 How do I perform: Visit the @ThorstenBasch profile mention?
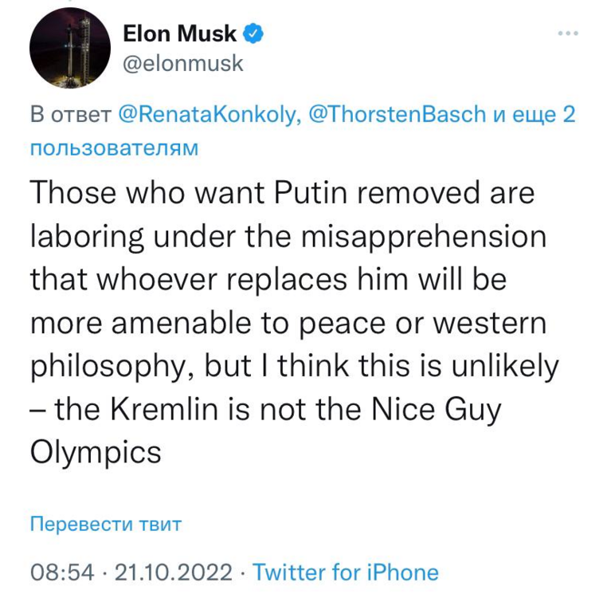(396, 114)
